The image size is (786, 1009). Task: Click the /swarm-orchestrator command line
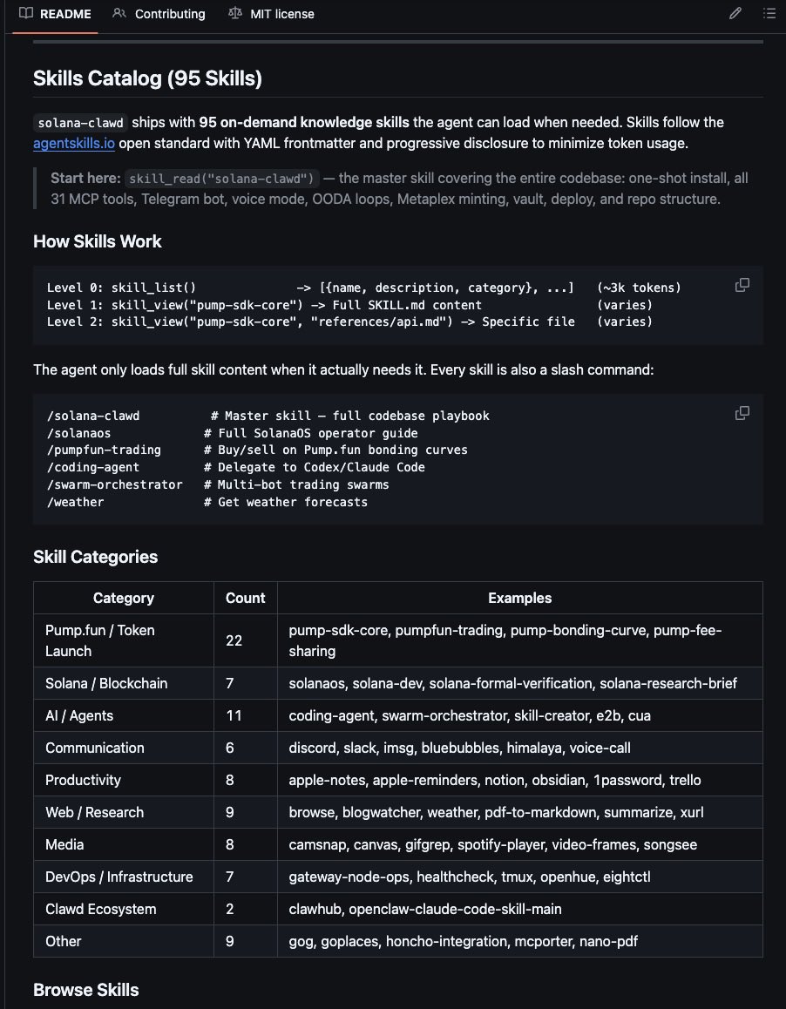[x=218, y=484]
